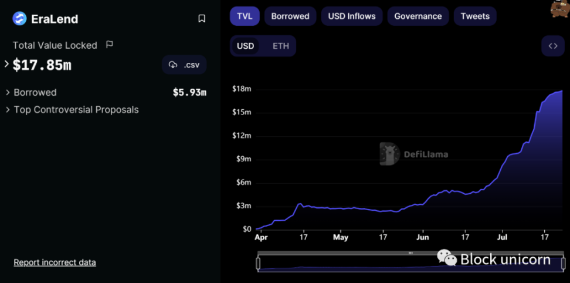Expand the Borrowed row
Screen dimensions: 570x283
[8, 92]
